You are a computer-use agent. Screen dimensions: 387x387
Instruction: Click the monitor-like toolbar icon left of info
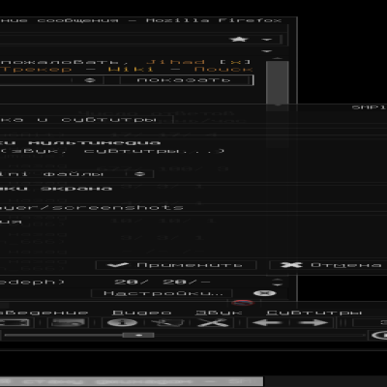pos(69,322)
